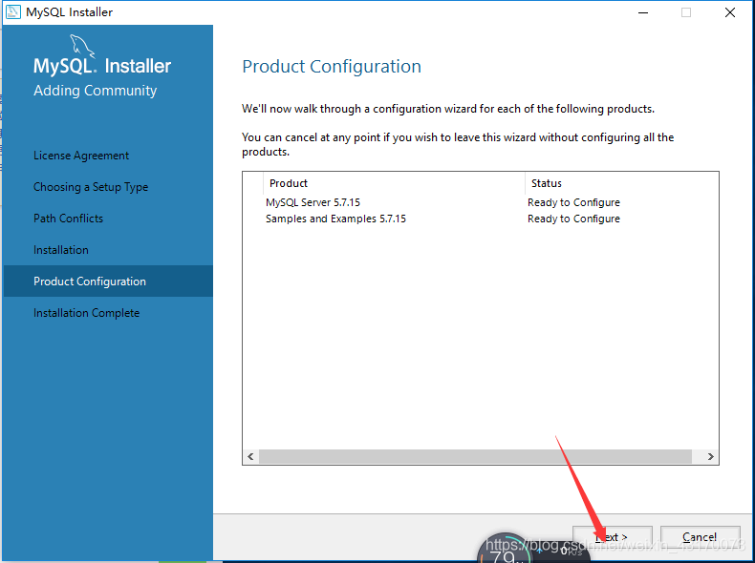The width and height of the screenshot is (755, 563).
Task: Minimize the MySQL Installer window
Action: coord(643,12)
